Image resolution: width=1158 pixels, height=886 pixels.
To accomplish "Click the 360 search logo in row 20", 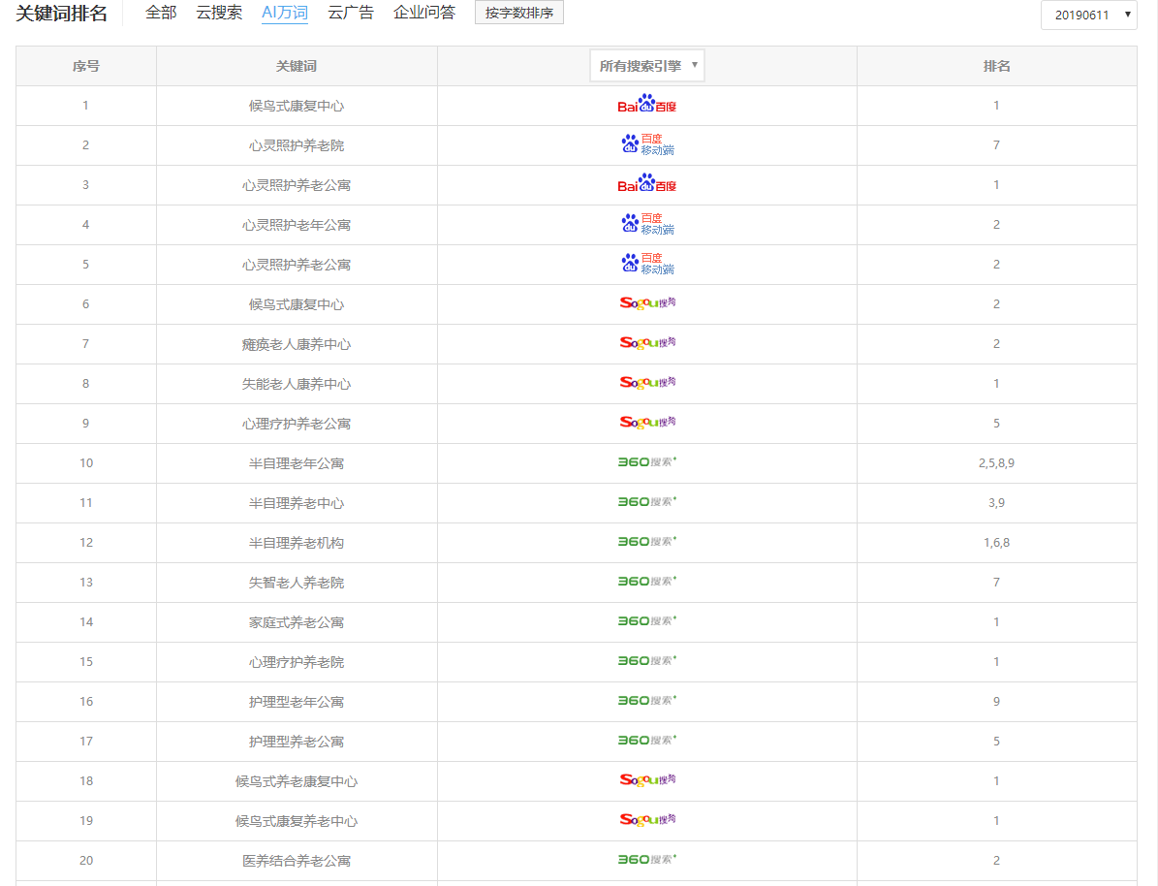I will pos(647,860).
